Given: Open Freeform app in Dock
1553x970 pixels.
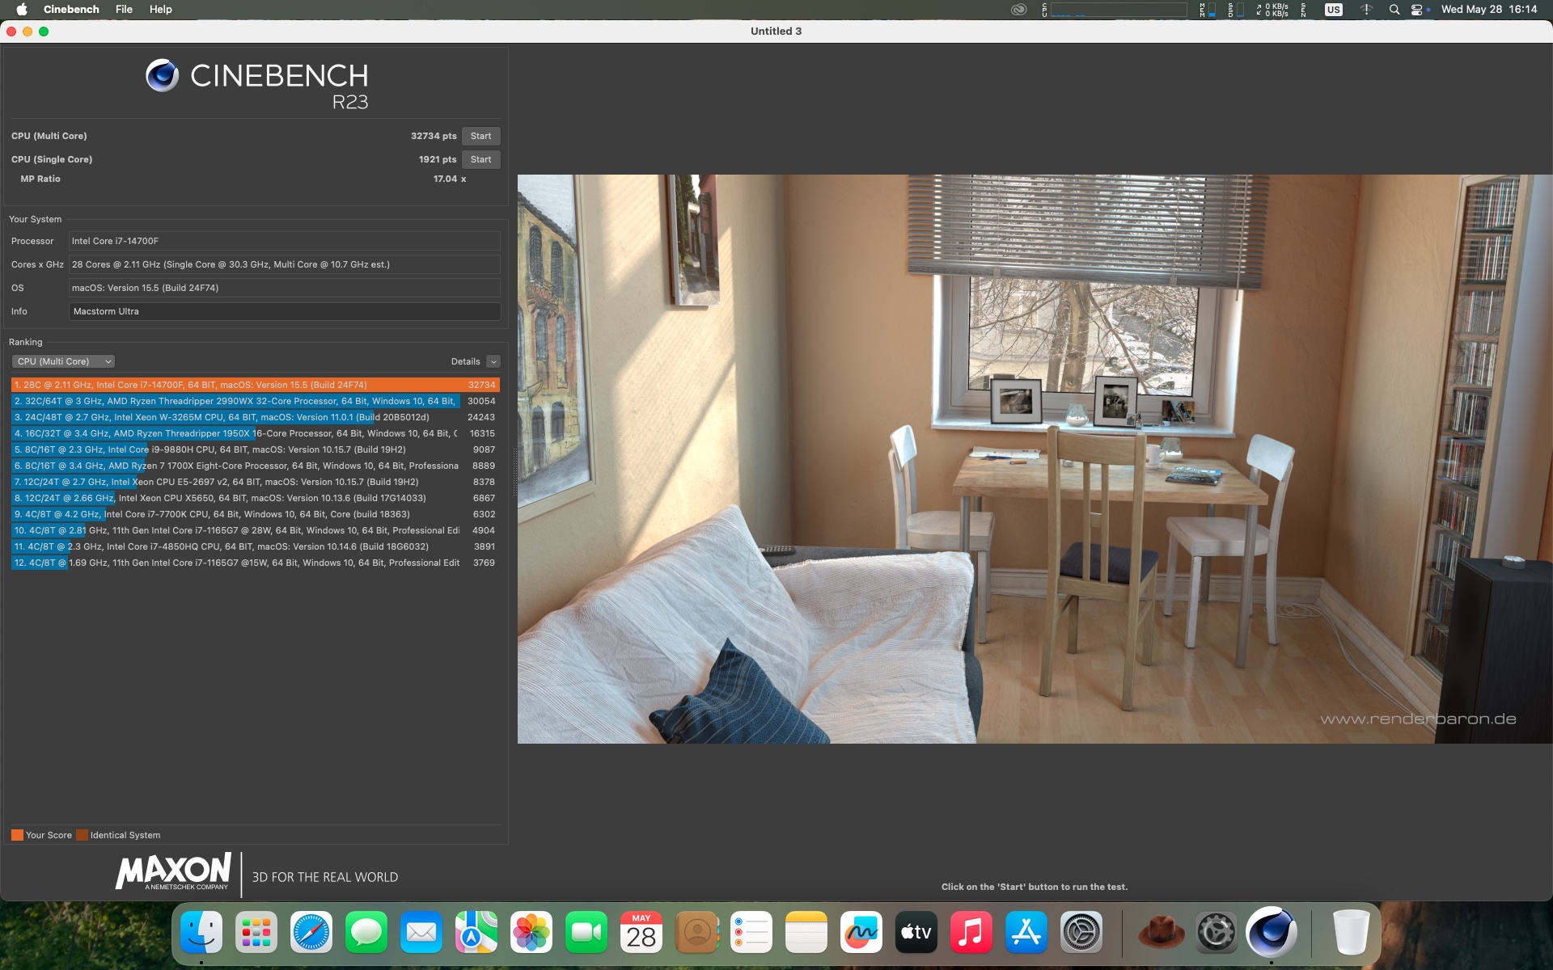Looking at the screenshot, I should pyautogui.click(x=861, y=933).
